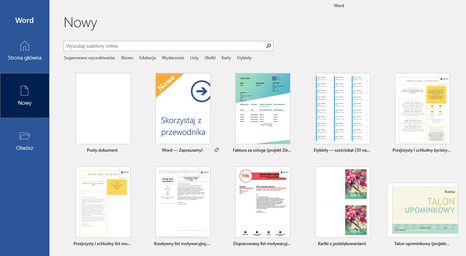Viewport: 466px width, 256px height.
Task: Open Ulotki template suggestions
Action: coord(210,57)
